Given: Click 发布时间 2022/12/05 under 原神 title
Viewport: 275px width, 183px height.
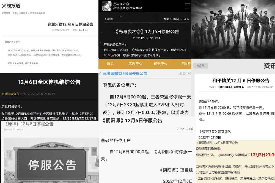Looking at the screenshot, I should click(14, 129).
